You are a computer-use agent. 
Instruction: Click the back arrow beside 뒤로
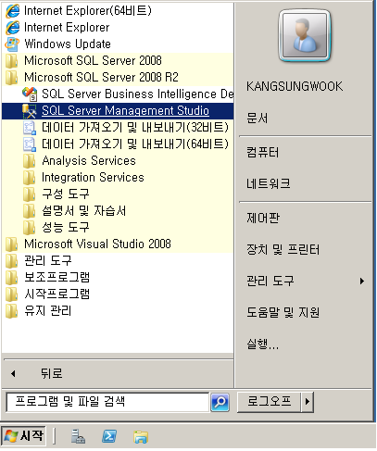click(x=13, y=374)
